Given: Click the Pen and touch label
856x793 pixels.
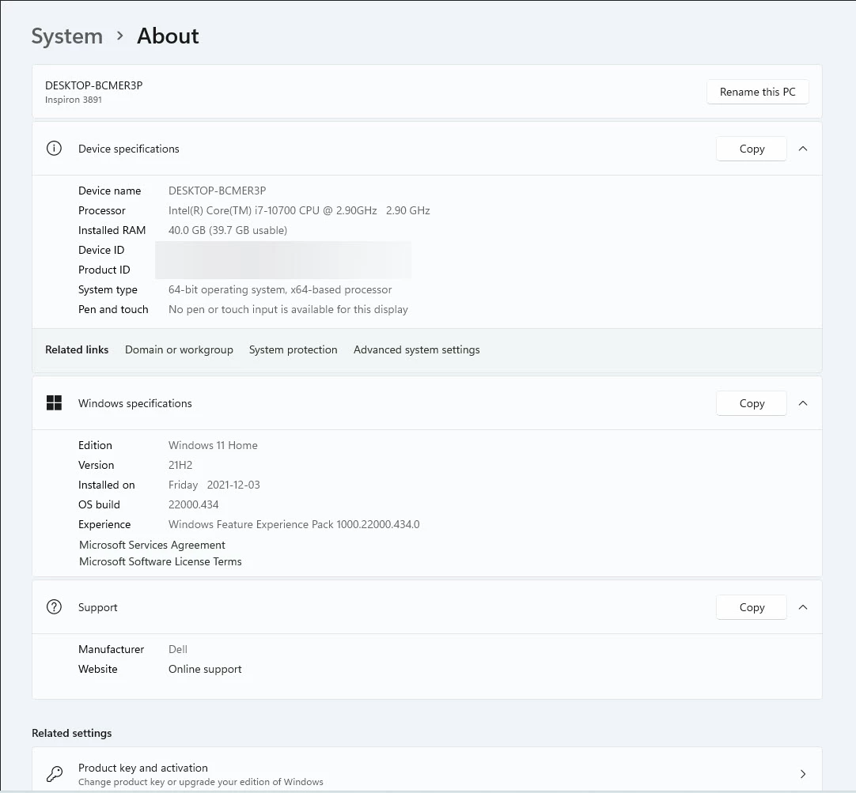Looking at the screenshot, I should click(113, 309).
